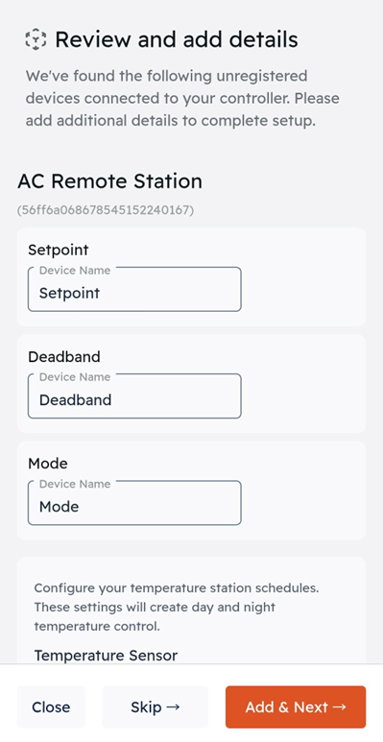The height and width of the screenshot is (742, 383).
Task: Click the Review and add details heading
Action: [x=177, y=39]
